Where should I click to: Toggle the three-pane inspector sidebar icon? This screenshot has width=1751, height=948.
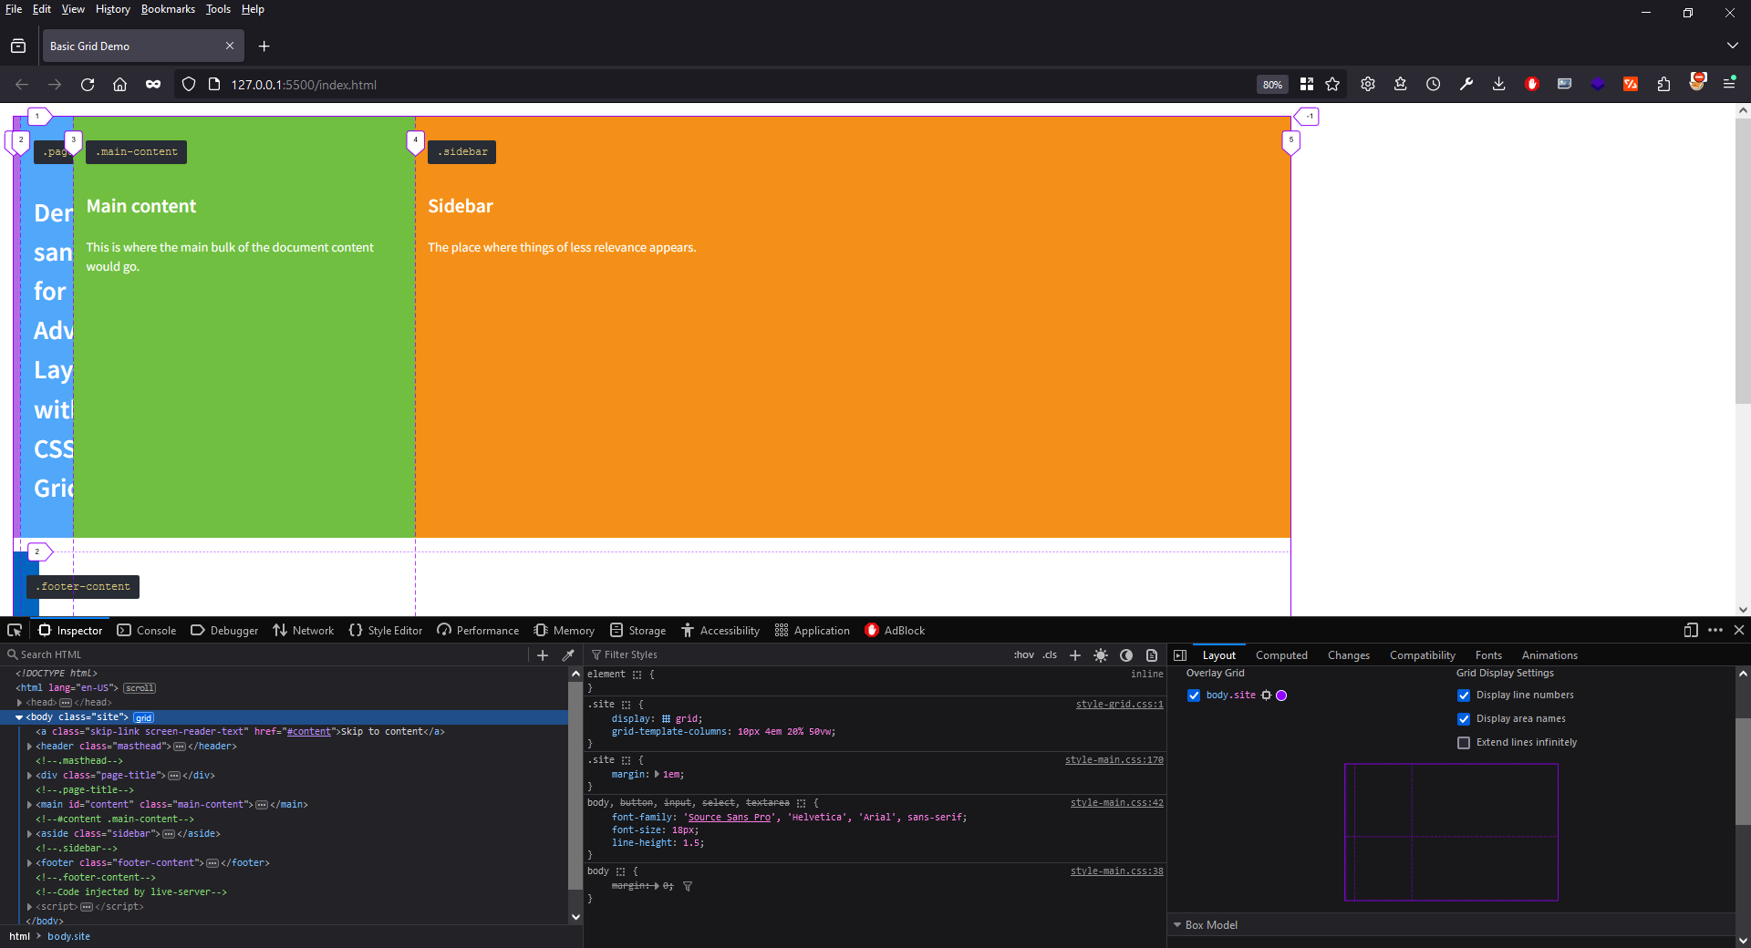1180,654
